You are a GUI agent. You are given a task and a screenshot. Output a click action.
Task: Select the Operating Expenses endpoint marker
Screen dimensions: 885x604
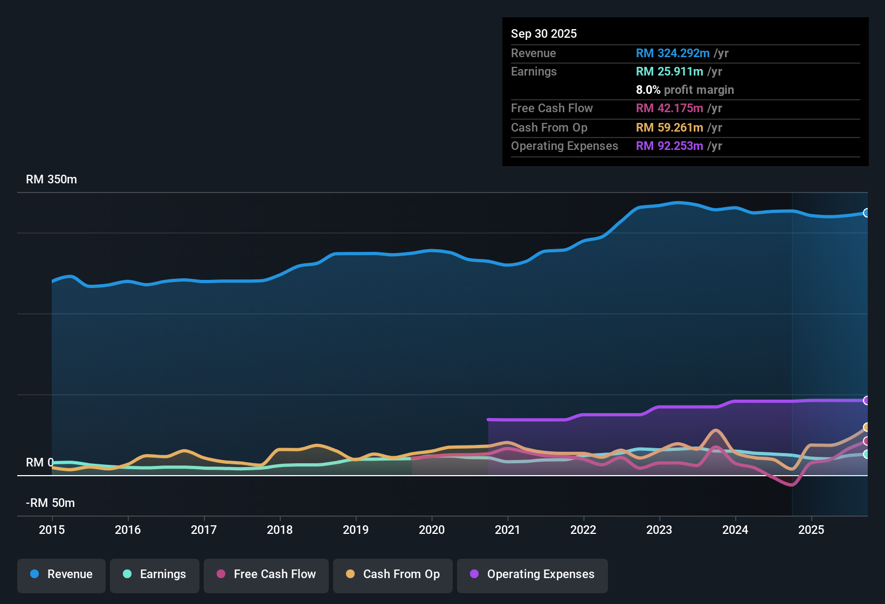tap(867, 400)
